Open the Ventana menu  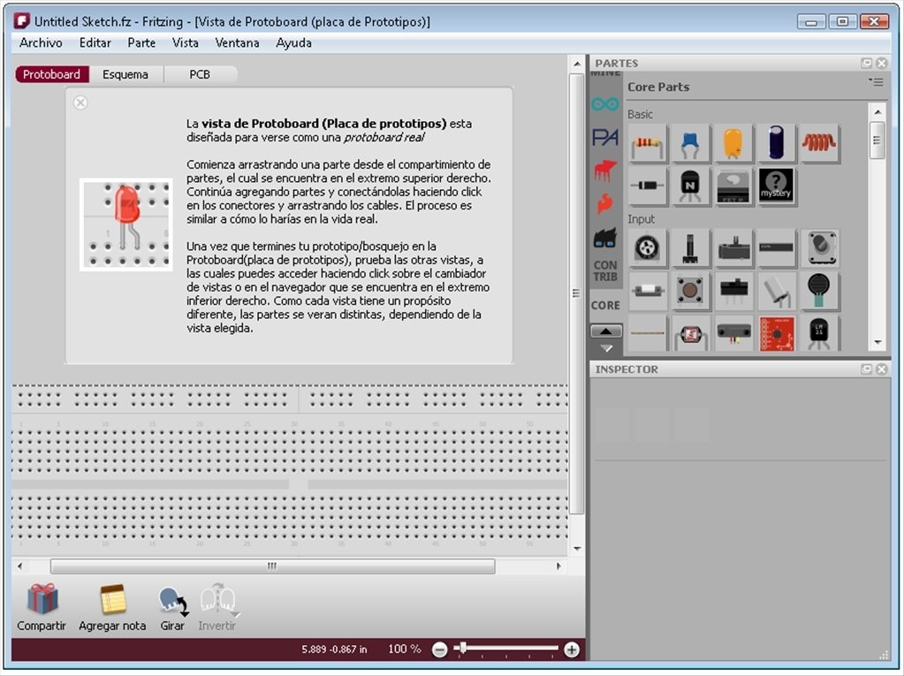pos(237,42)
